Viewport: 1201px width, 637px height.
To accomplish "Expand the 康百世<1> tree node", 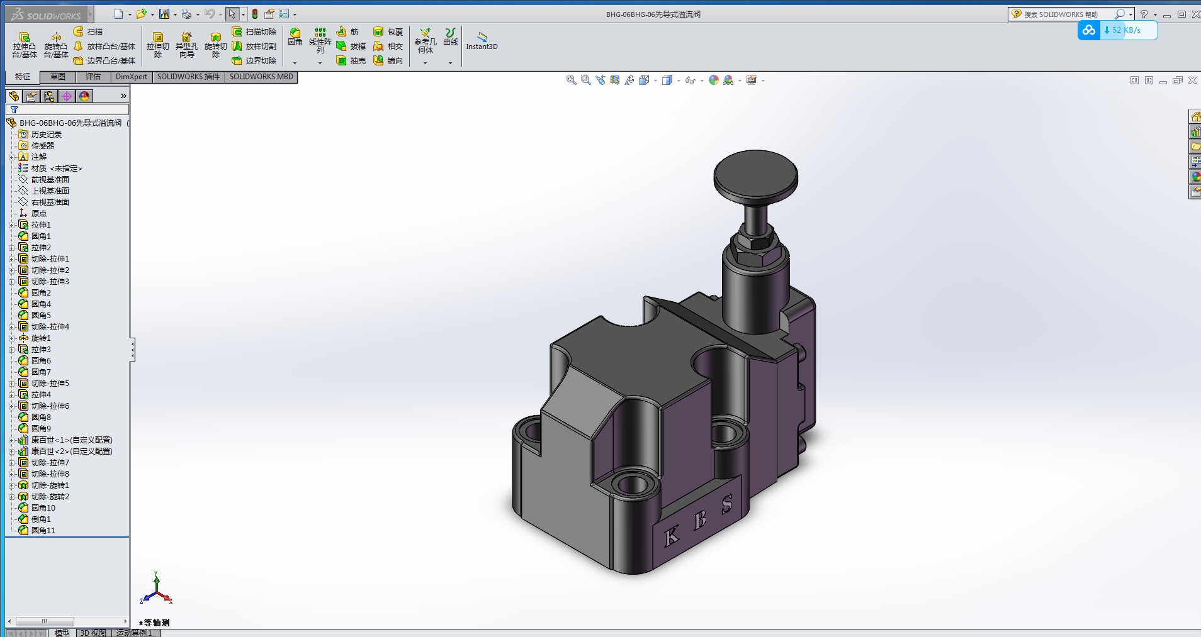I will [11, 440].
